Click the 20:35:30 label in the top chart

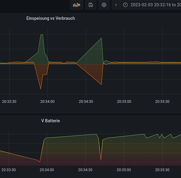click(x=162, y=101)
